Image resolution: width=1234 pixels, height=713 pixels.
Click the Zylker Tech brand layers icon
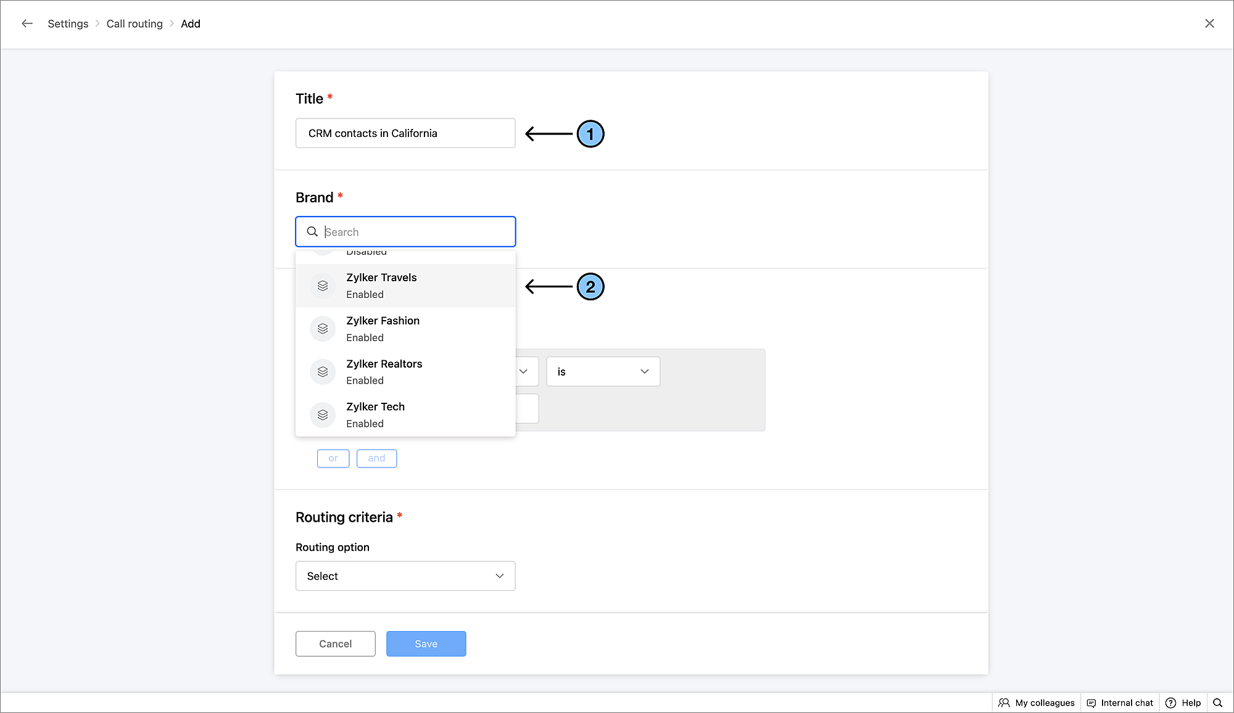[323, 415]
